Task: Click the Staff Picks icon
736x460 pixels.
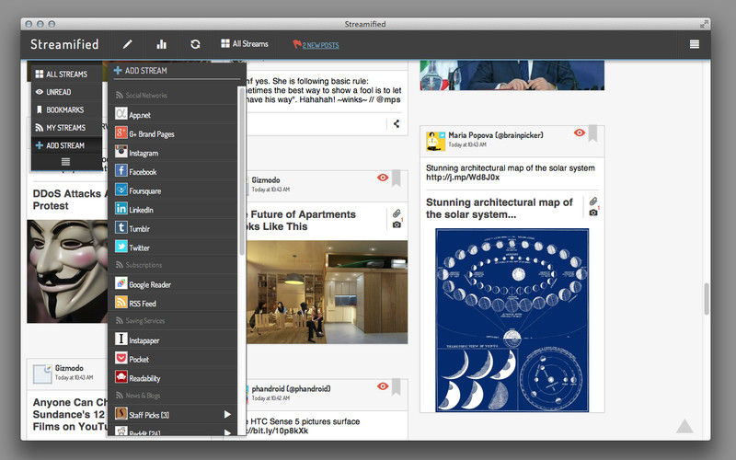Action: pos(121,413)
